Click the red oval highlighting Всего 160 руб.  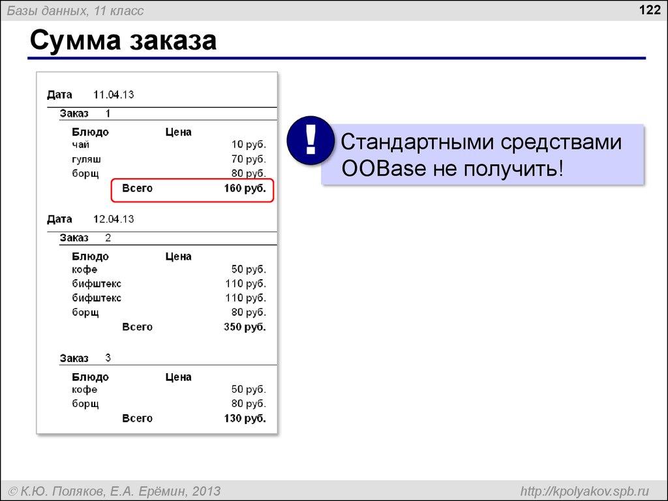pyautogui.click(x=192, y=189)
